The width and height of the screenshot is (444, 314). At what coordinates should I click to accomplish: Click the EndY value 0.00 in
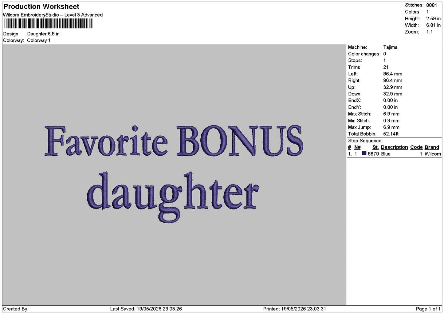[390, 107]
